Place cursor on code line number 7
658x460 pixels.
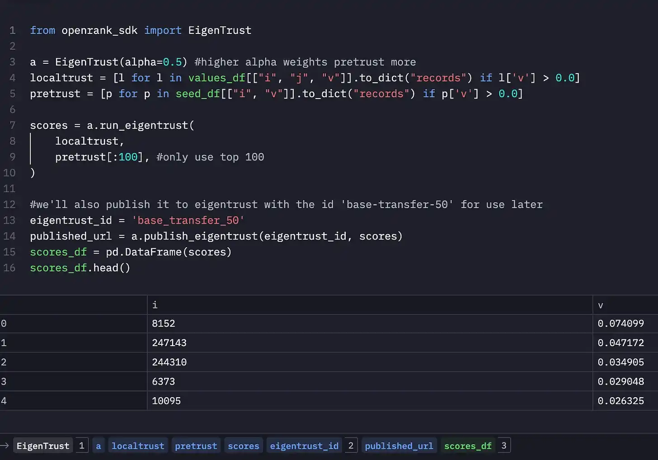[12, 125]
